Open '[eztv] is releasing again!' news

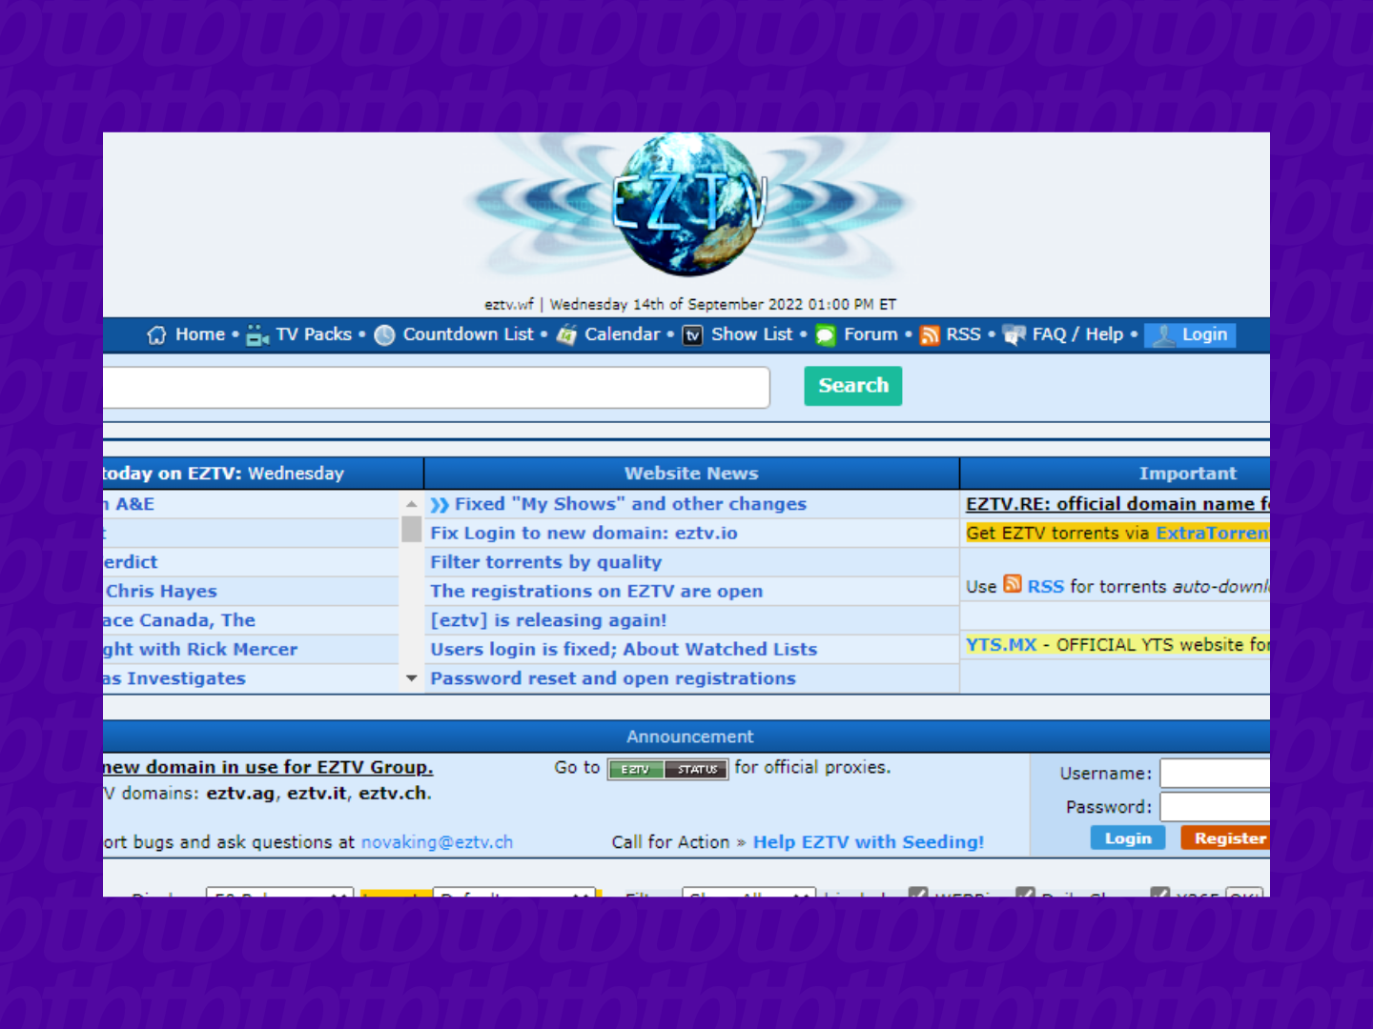[548, 620]
